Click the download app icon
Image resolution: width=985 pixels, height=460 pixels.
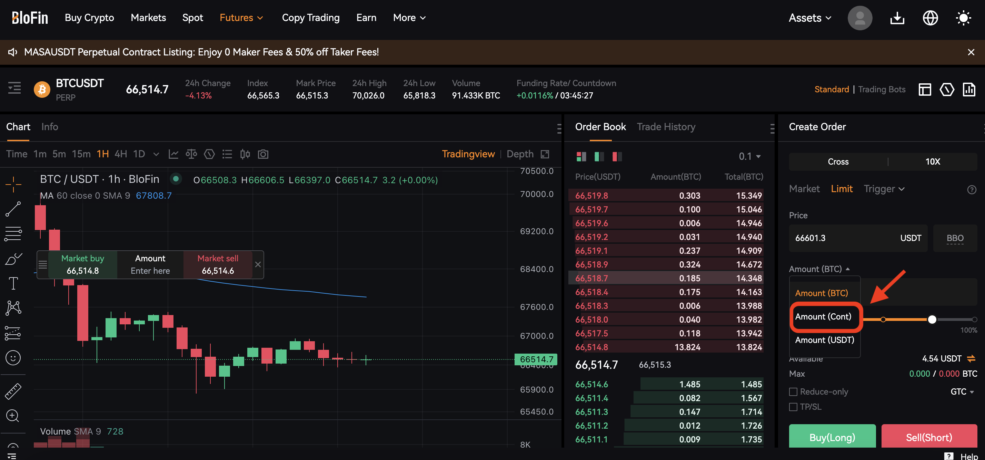897,18
